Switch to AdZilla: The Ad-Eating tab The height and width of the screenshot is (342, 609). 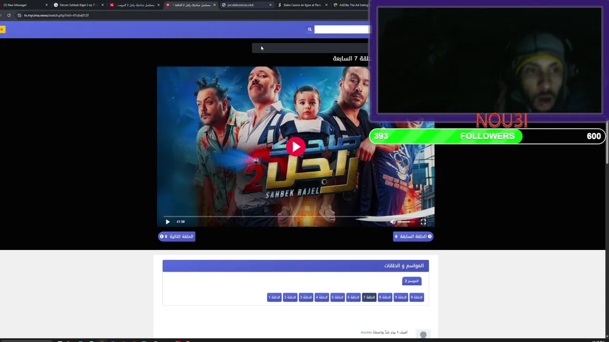351,5
